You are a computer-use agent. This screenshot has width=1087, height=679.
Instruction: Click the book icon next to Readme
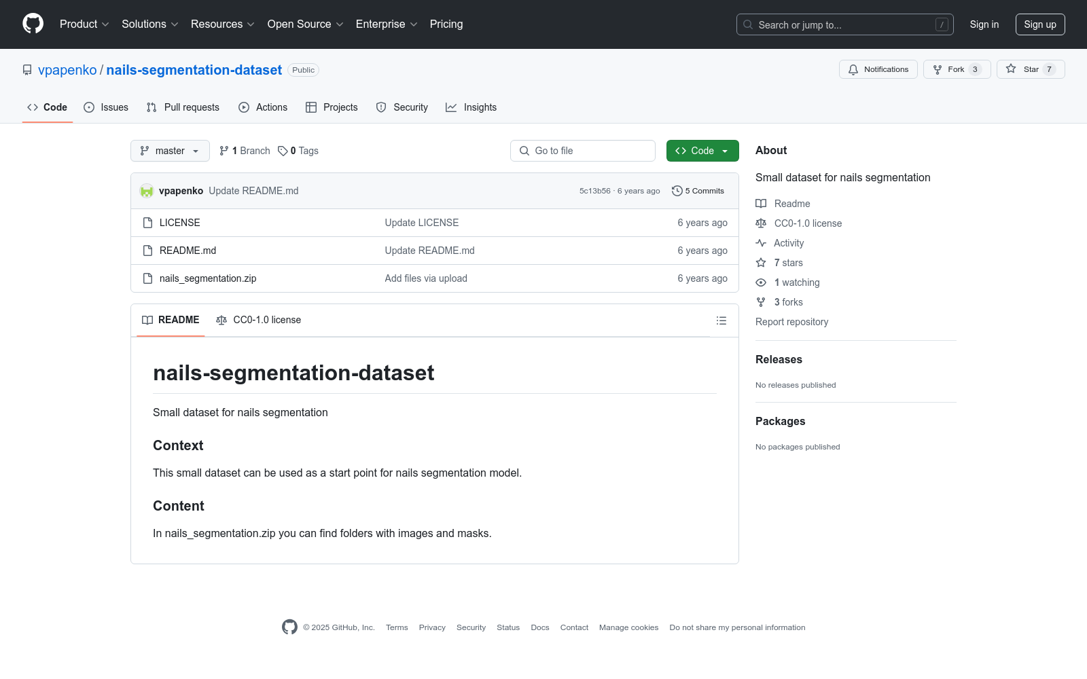(x=761, y=204)
